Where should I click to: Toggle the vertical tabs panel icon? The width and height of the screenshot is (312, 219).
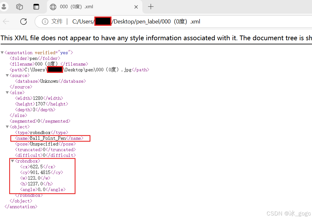pos(36,7)
